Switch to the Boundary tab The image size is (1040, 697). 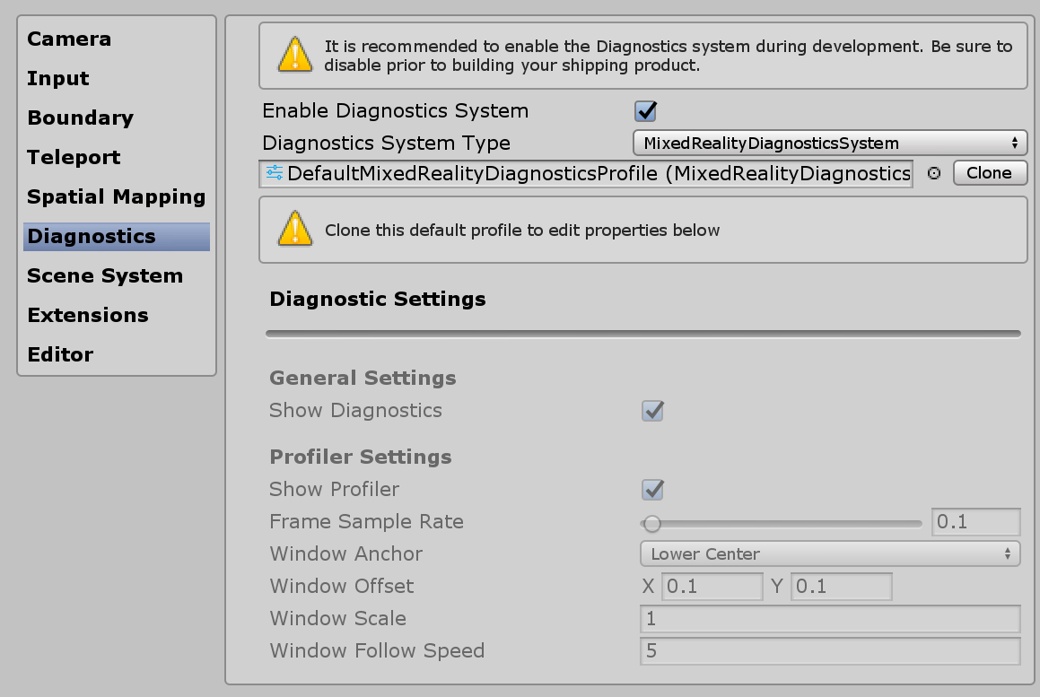tap(80, 118)
